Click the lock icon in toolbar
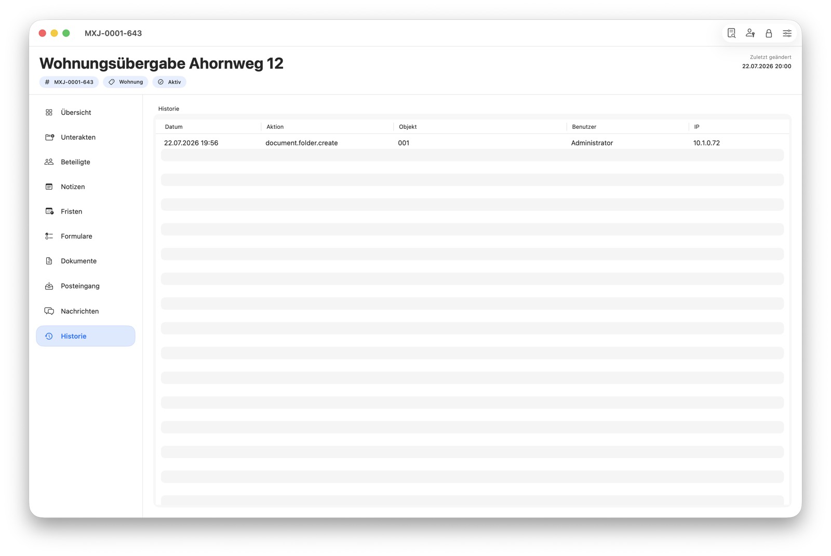831x556 pixels. (x=769, y=33)
